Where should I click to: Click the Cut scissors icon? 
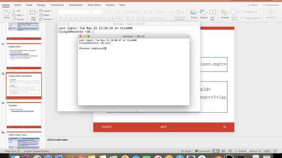pos(14,11)
